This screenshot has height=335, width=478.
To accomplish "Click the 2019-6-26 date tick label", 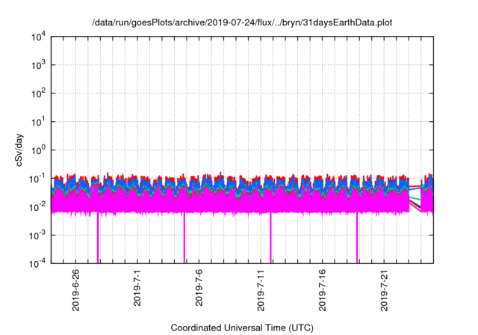I will pyautogui.click(x=75, y=290).
